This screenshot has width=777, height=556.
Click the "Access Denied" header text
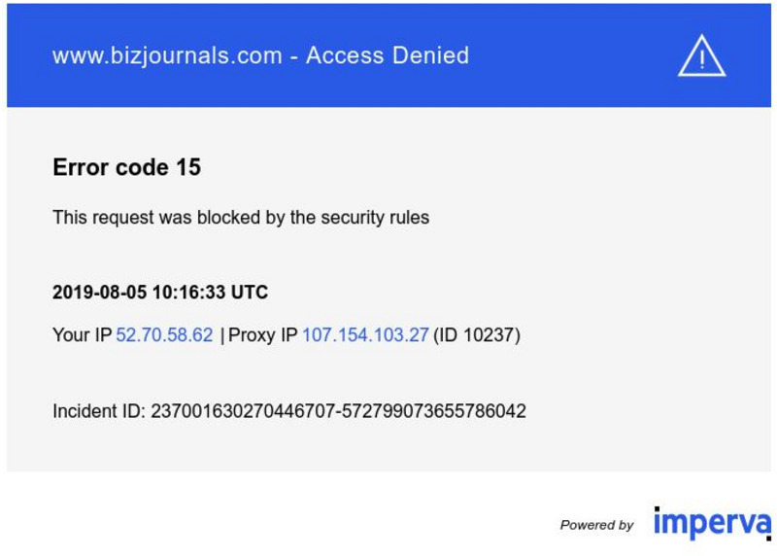[388, 55]
